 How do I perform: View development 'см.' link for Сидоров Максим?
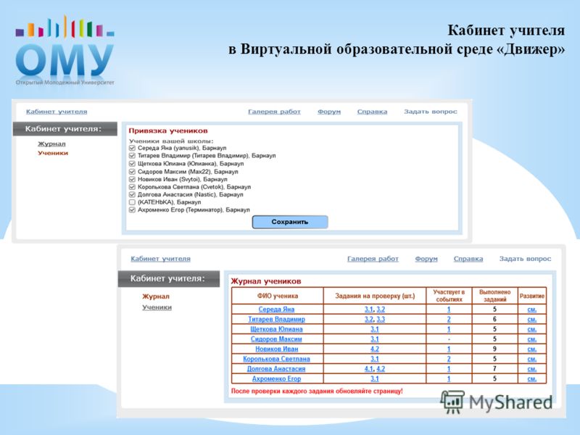point(532,339)
